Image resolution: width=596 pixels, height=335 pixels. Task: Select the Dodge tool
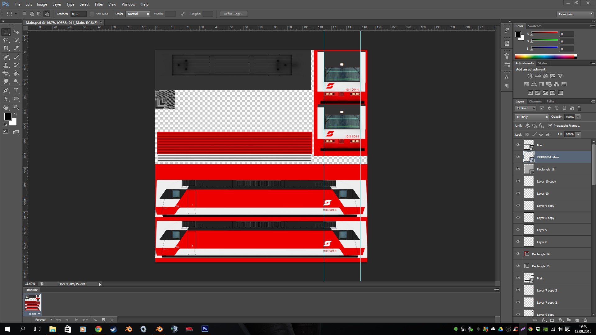[x=16, y=82]
